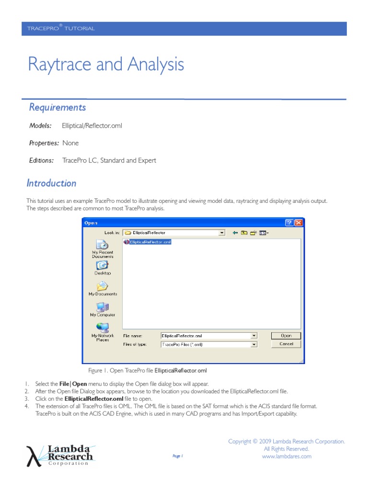Click the Introduction heading
Image resolution: width=368 pixels, height=491 pixels.
point(52,183)
